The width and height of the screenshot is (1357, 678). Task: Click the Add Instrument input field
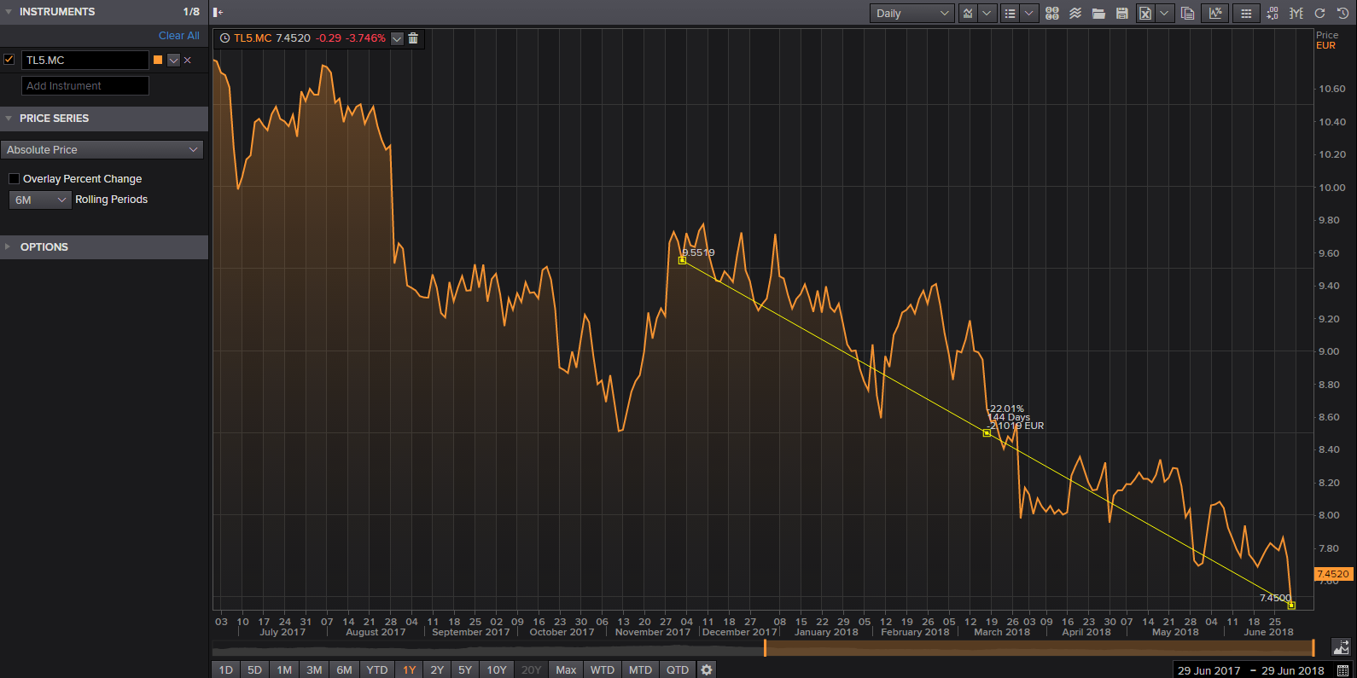85,85
